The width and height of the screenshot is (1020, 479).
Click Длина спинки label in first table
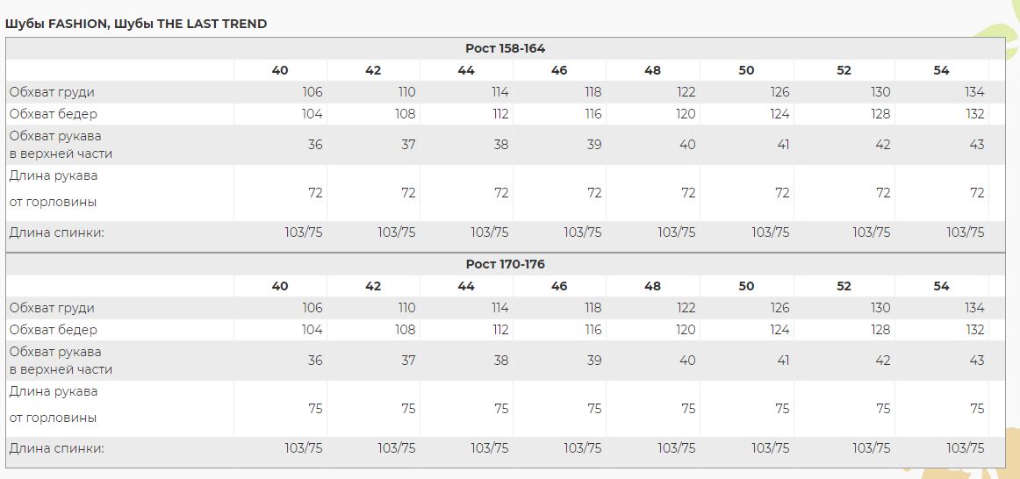pyautogui.click(x=56, y=232)
